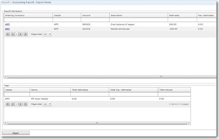
Task: Click the Export button
Action: 16,133
